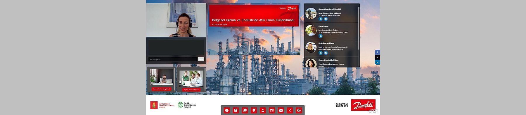Open the media player tool icon

245,110
